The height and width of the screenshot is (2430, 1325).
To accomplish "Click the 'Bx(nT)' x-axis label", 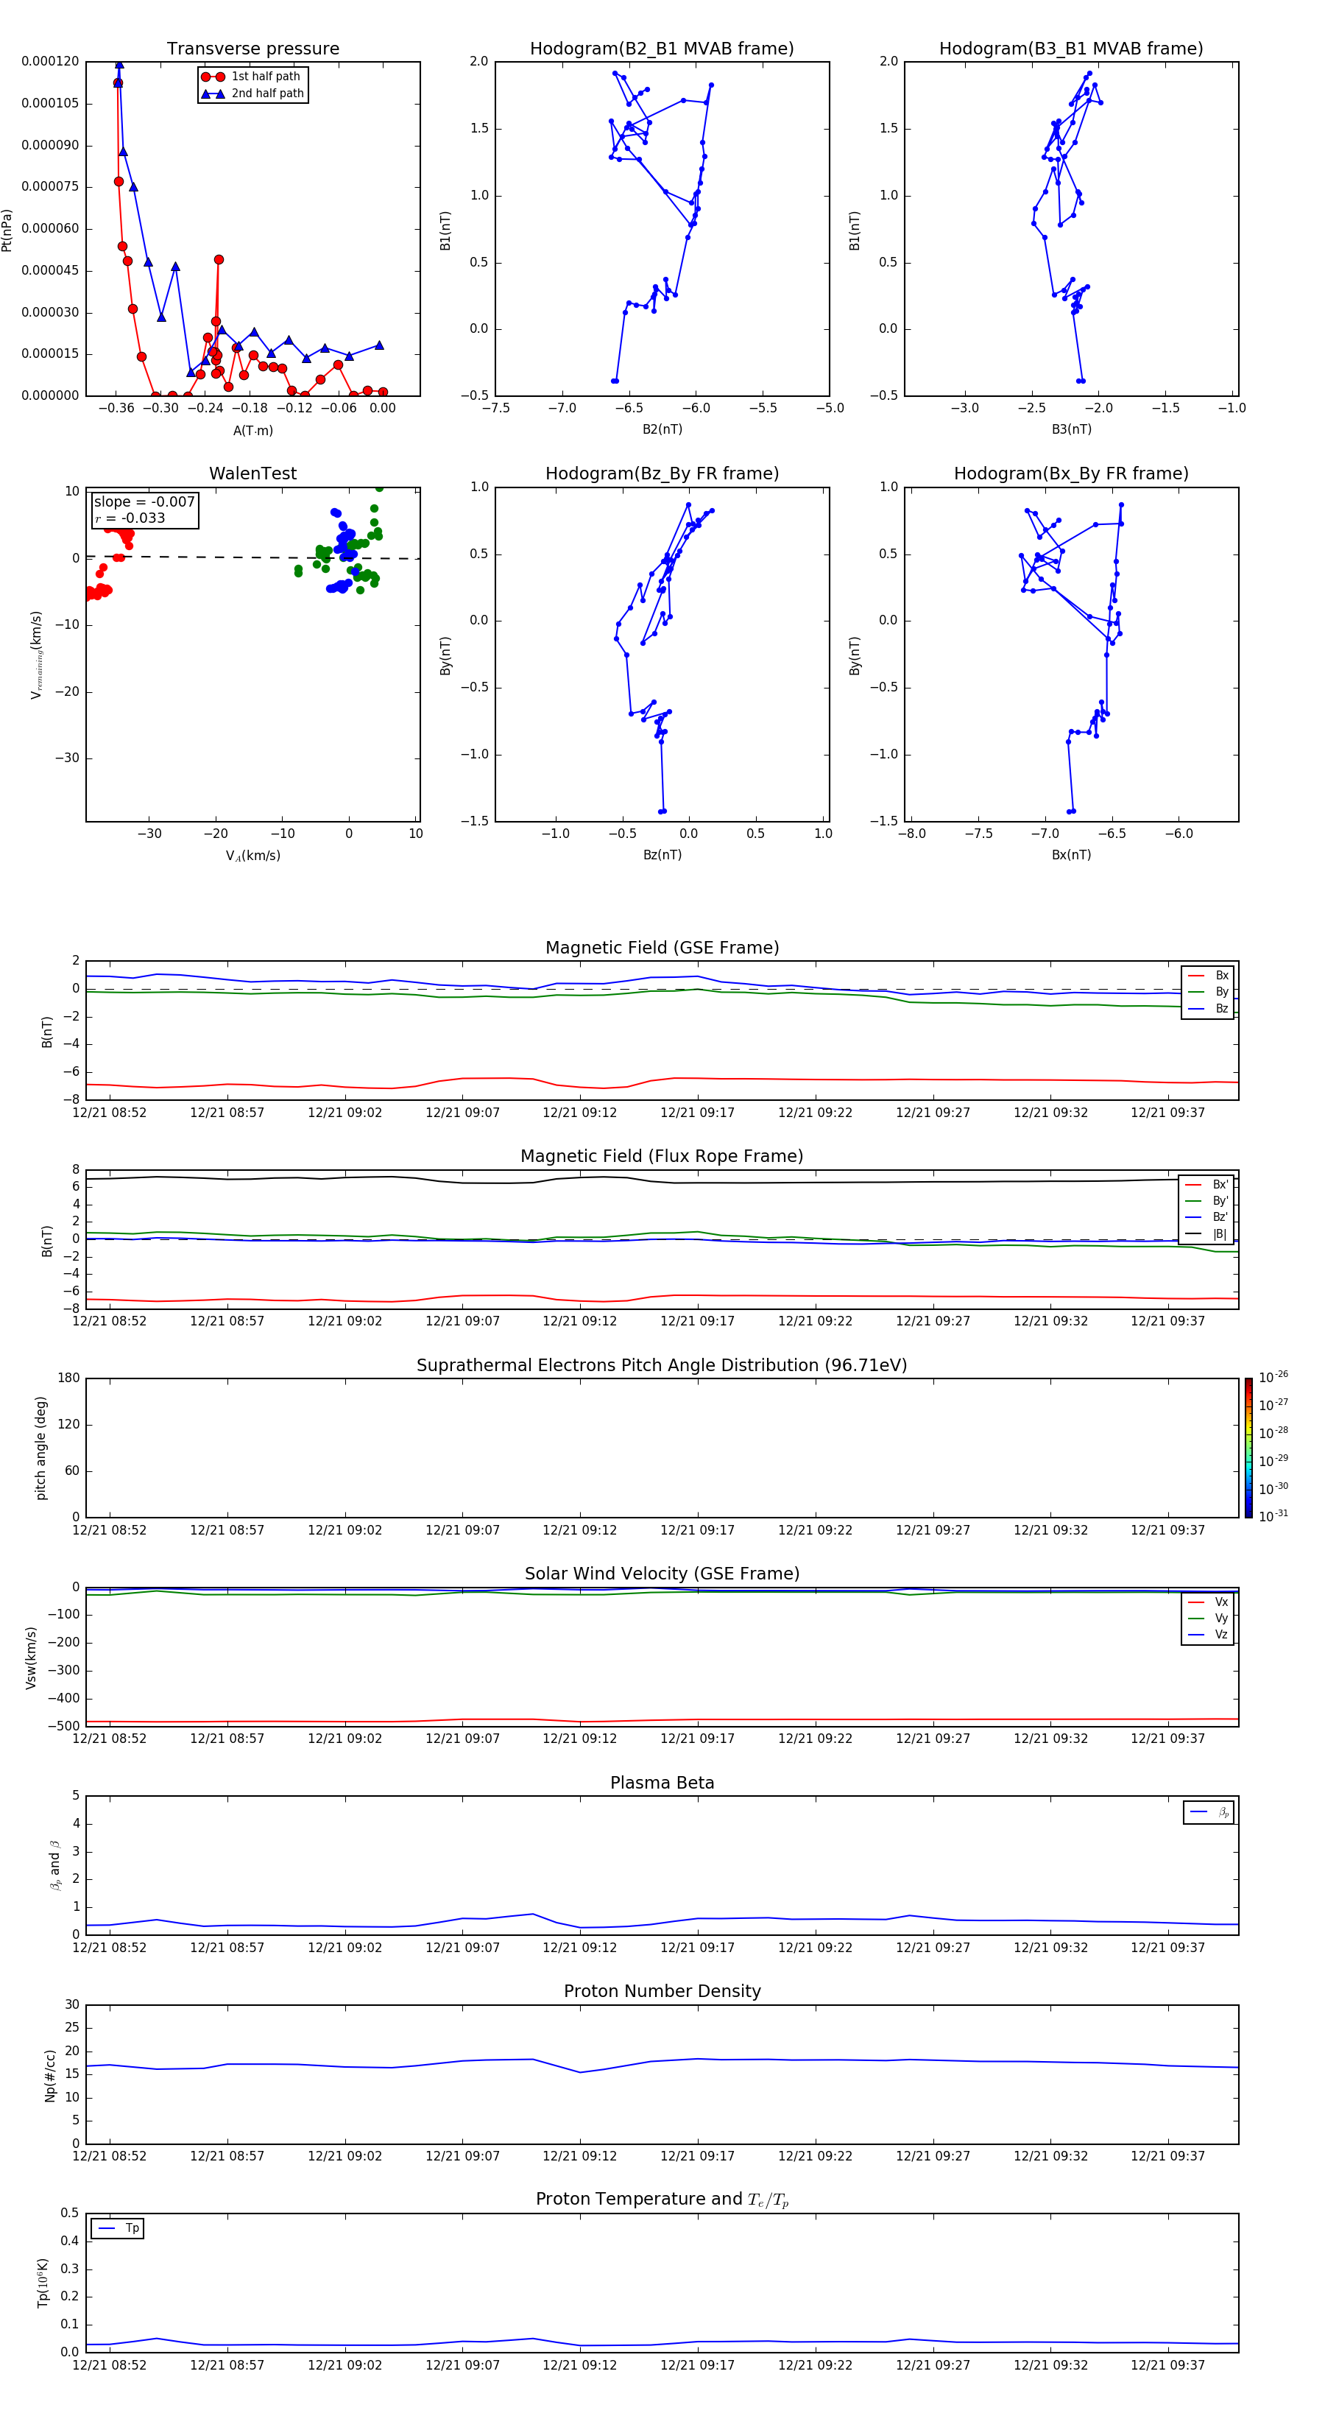I will point(1071,855).
